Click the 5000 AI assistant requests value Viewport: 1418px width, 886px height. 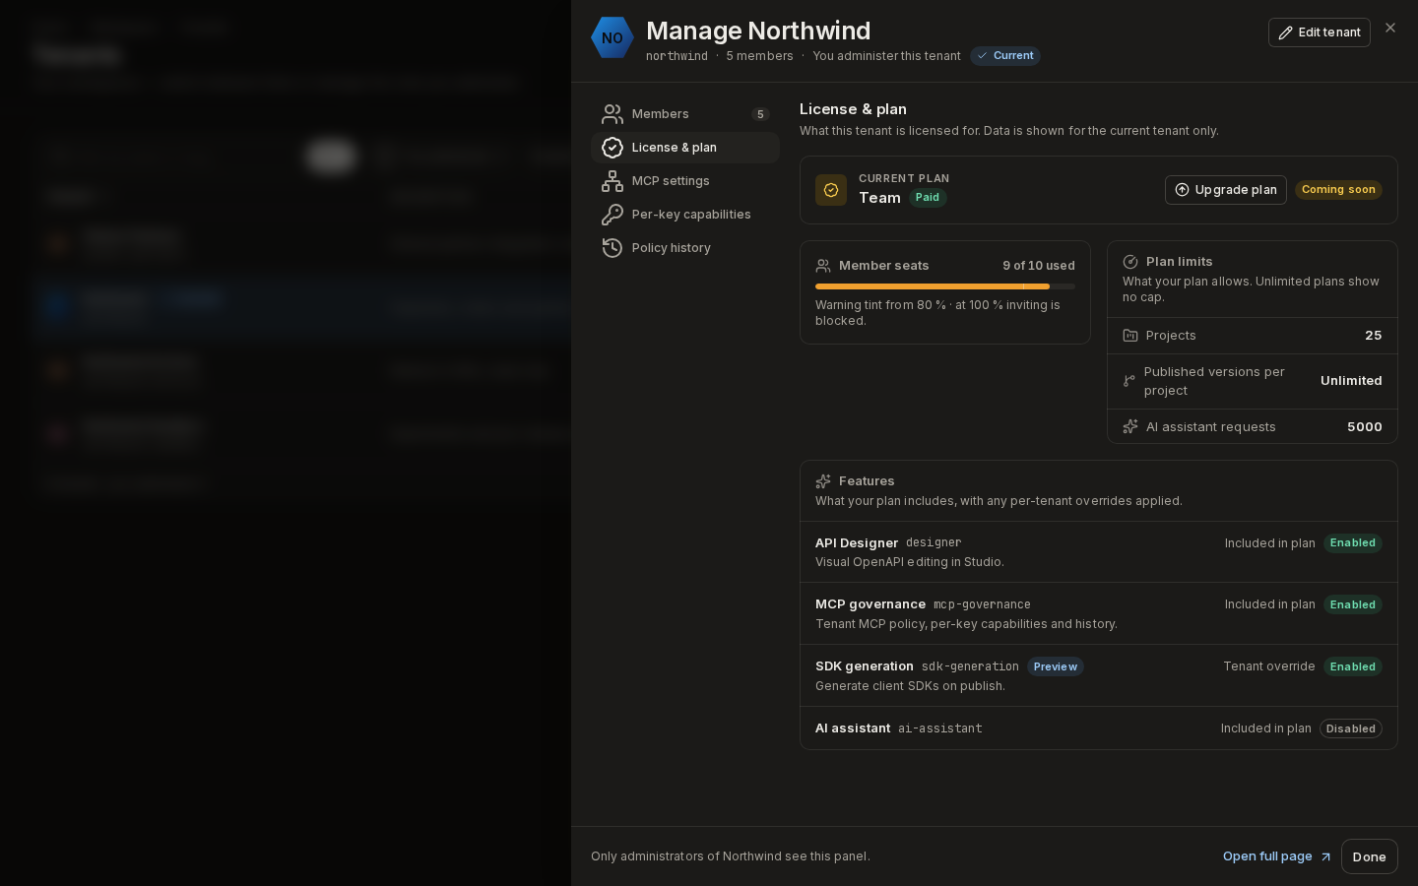[x=1365, y=427]
